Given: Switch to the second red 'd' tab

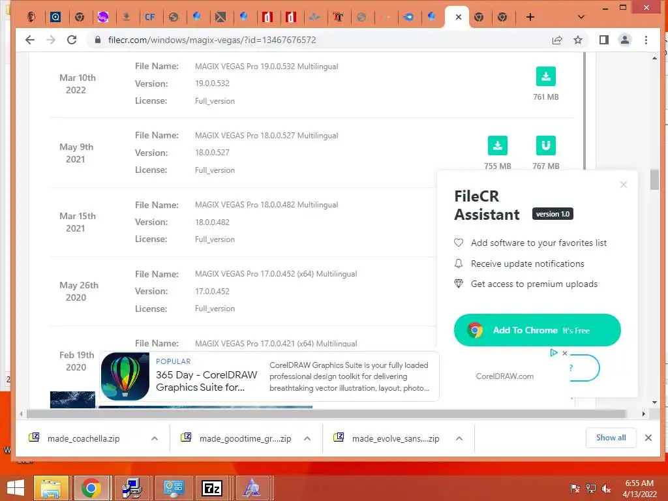Looking at the screenshot, I should [291, 17].
